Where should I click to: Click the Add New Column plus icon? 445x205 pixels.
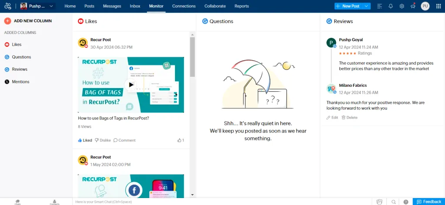click(x=8, y=21)
